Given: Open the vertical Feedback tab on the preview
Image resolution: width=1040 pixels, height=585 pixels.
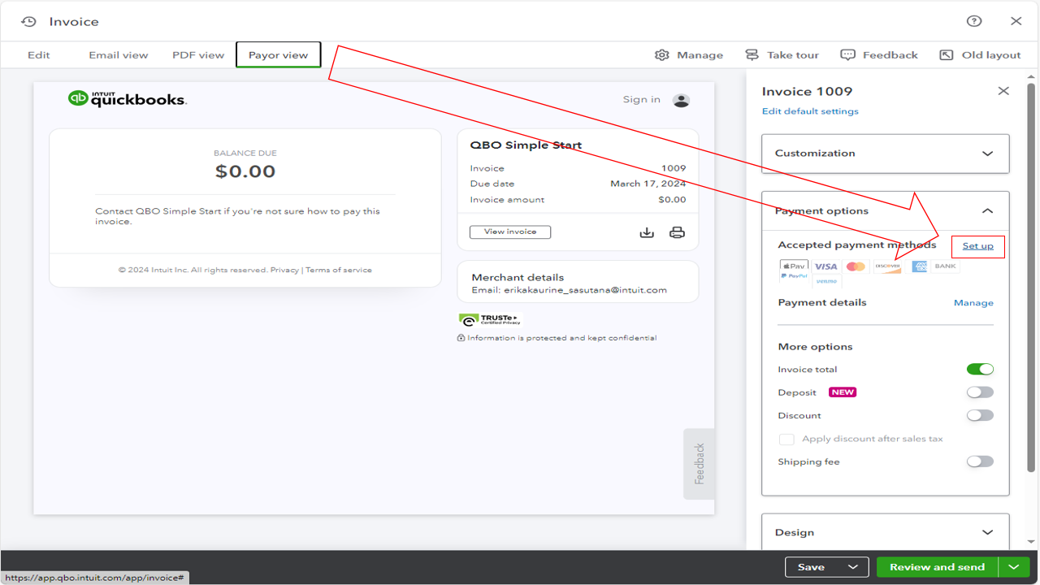Looking at the screenshot, I should pos(699,463).
